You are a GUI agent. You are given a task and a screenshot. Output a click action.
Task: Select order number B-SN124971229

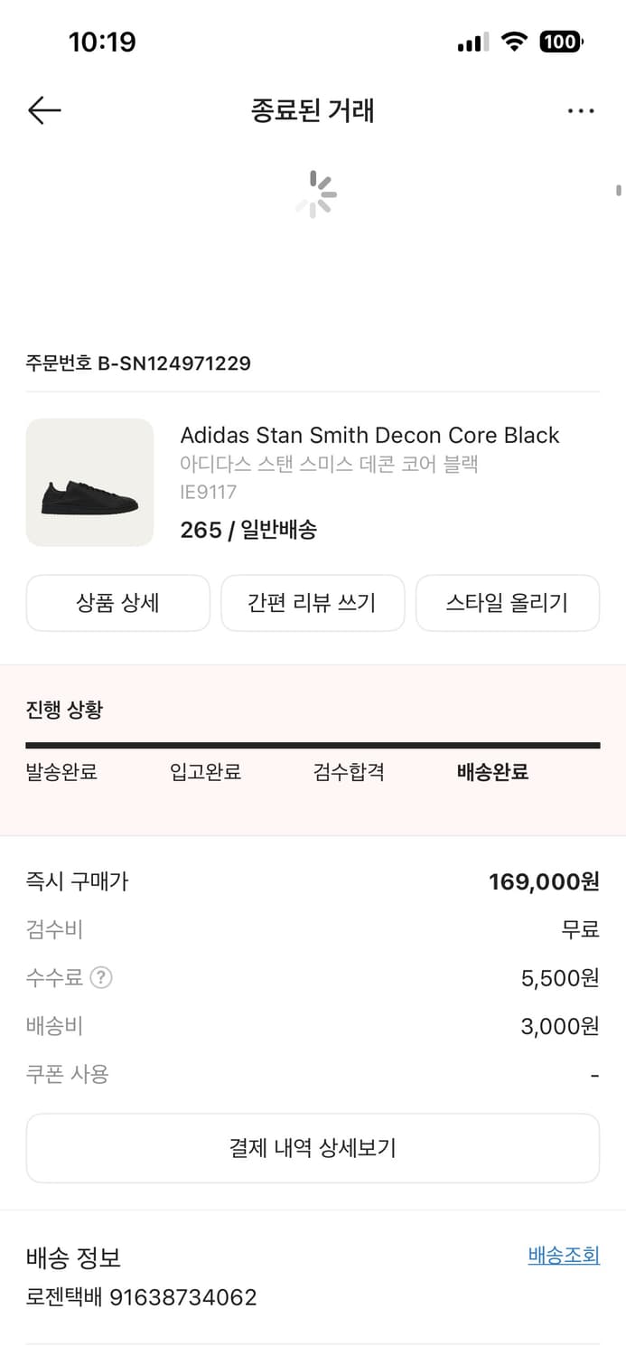pos(137,363)
